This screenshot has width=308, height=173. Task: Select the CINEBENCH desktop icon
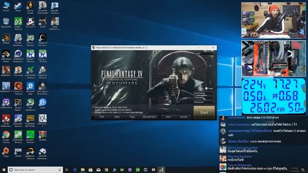pyautogui.click(x=18, y=56)
